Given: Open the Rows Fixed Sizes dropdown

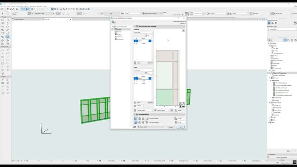Looking at the screenshot, I should 143,70.
